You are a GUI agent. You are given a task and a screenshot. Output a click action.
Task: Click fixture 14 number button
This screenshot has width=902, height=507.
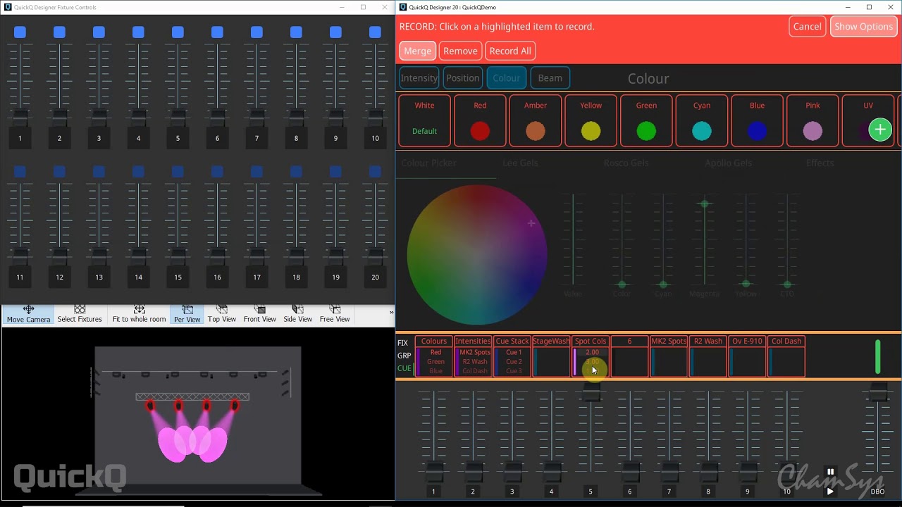(138, 277)
